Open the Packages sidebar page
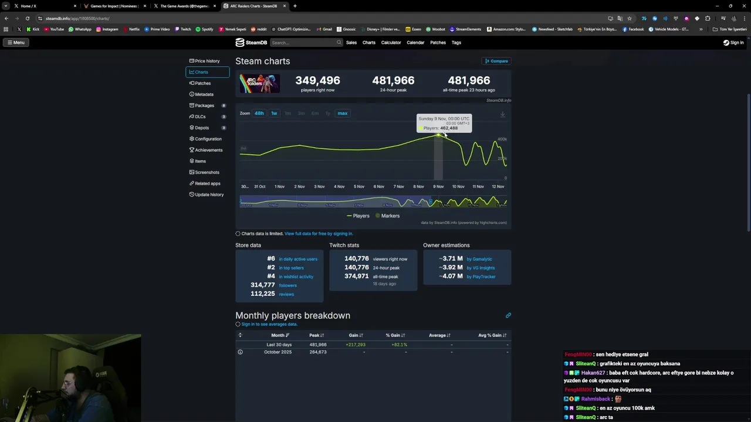Viewport: 751px width, 422px height. click(201, 105)
